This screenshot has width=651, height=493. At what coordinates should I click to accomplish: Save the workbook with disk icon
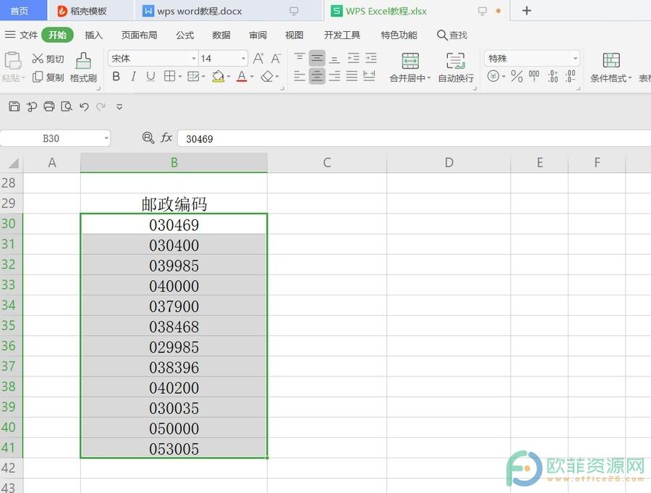pyautogui.click(x=14, y=106)
